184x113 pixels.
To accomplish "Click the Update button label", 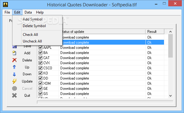I will click(27, 81).
